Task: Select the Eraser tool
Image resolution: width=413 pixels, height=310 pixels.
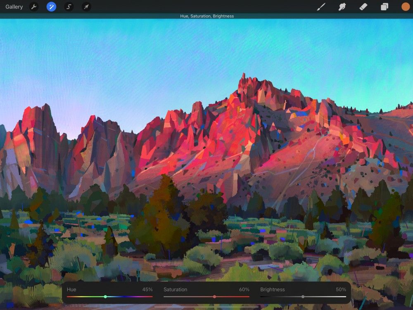Action: [x=363, y=7]
